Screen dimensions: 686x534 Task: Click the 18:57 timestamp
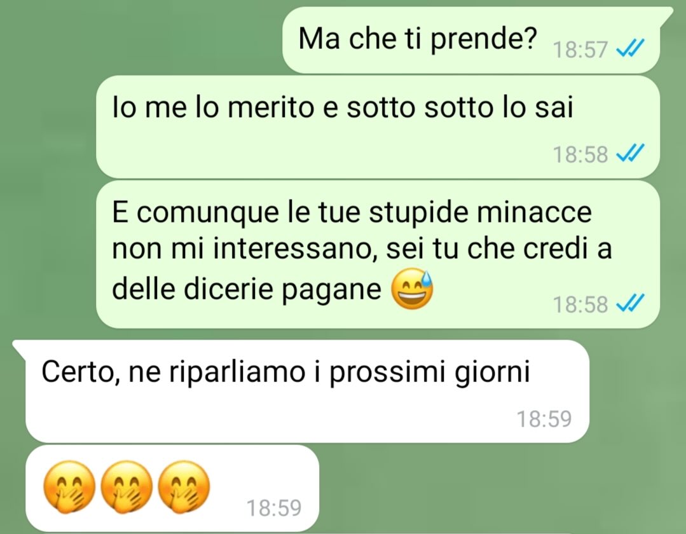[x=580, y=50]
